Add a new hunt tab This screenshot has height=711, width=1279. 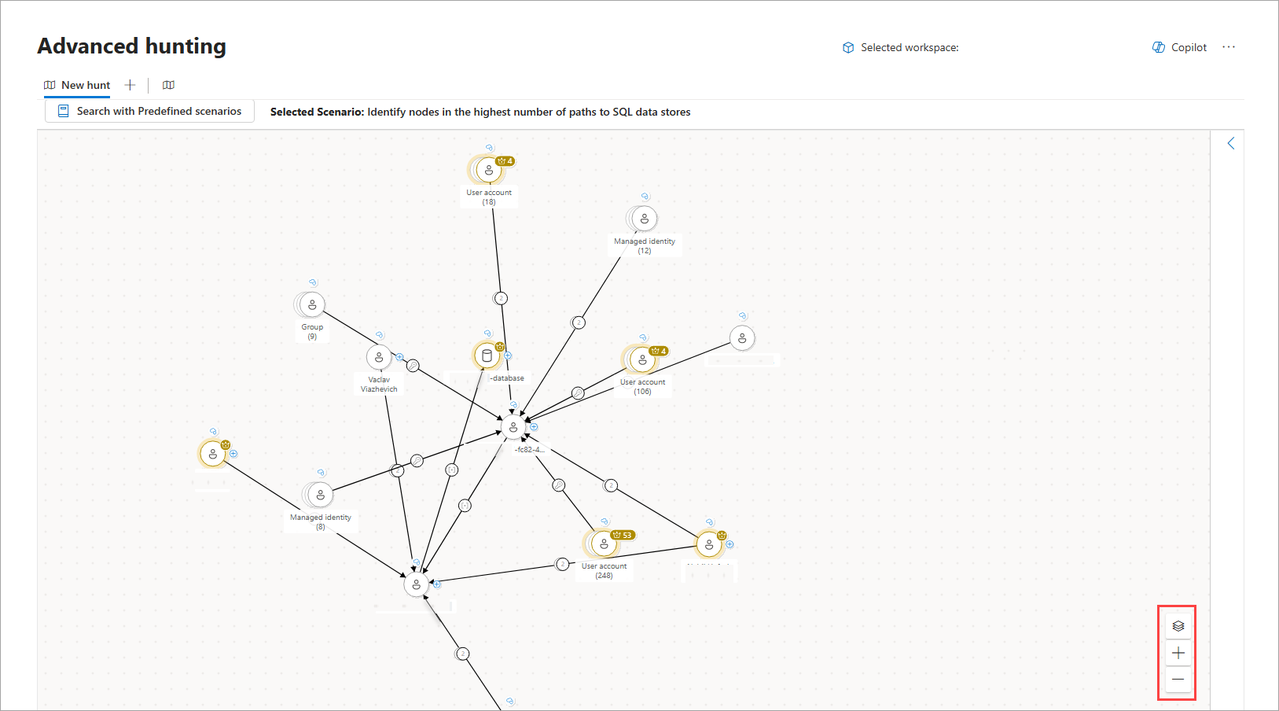(x=130, y=85)
